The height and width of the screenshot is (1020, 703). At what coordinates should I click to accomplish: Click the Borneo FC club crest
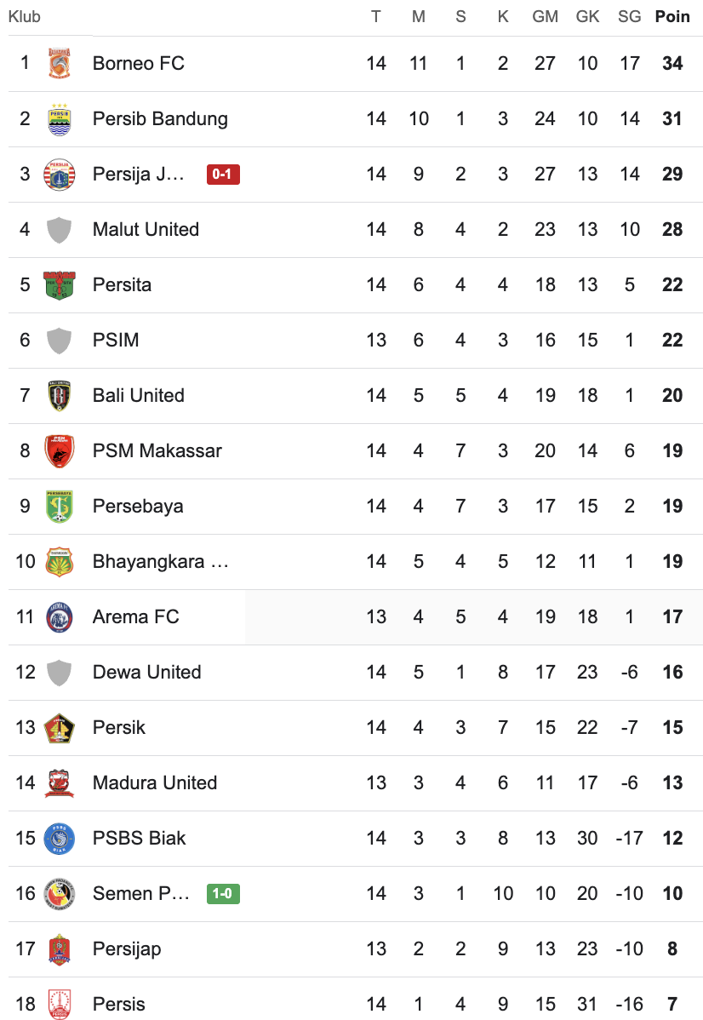pyautogui.click(x=59, y=64)
